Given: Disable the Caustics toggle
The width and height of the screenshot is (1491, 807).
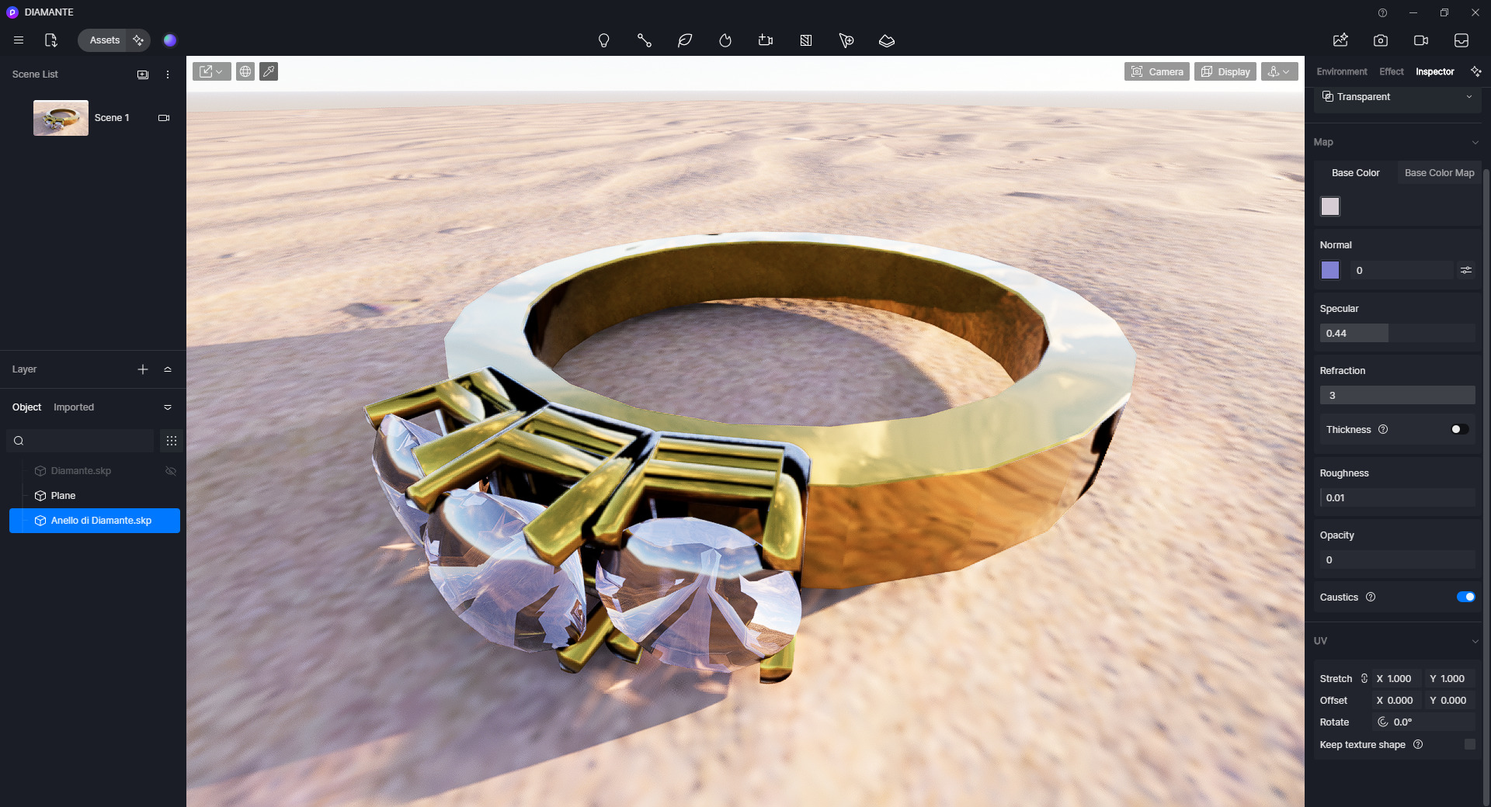Looking at the screenshot, I should tap(1466, 597).
